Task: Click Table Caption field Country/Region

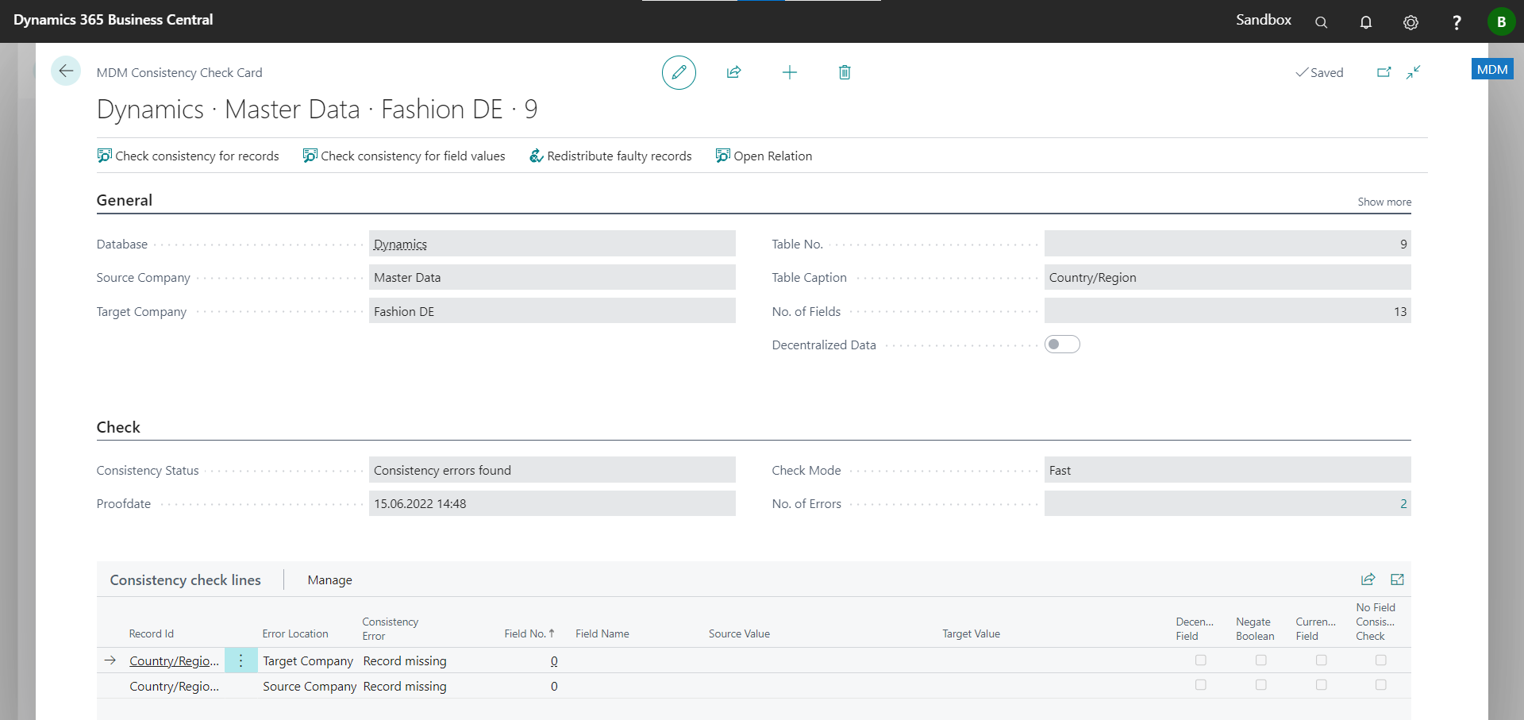Action: click(1227, 277)
